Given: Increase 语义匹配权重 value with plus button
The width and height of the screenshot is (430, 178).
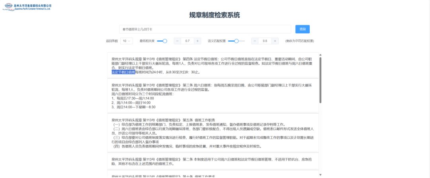Looking at the screenshot, I should click(275, 41).
